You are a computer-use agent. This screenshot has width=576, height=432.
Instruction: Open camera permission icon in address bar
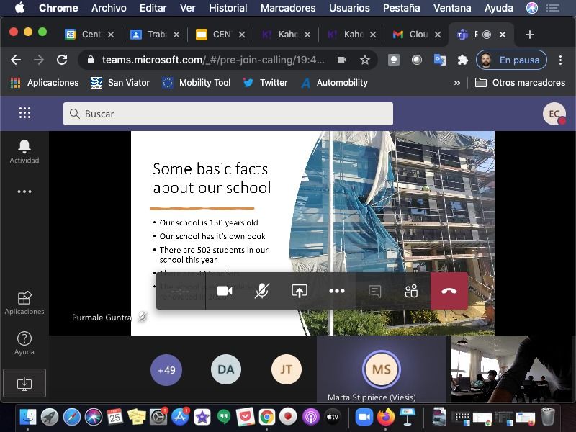pos(342,60)
